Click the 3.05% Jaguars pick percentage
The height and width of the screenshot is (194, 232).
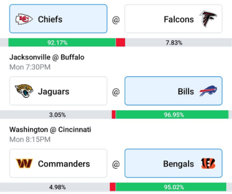coord(58,115)
